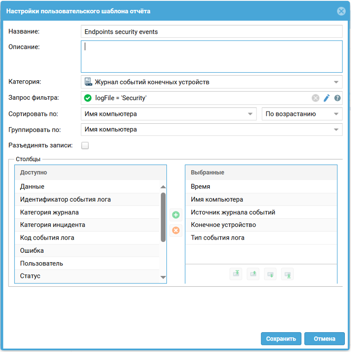Click into the Описание text area
This screenshot has width=351, height=352.
[211, 57]
